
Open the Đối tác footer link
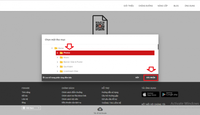pos(25,96)
